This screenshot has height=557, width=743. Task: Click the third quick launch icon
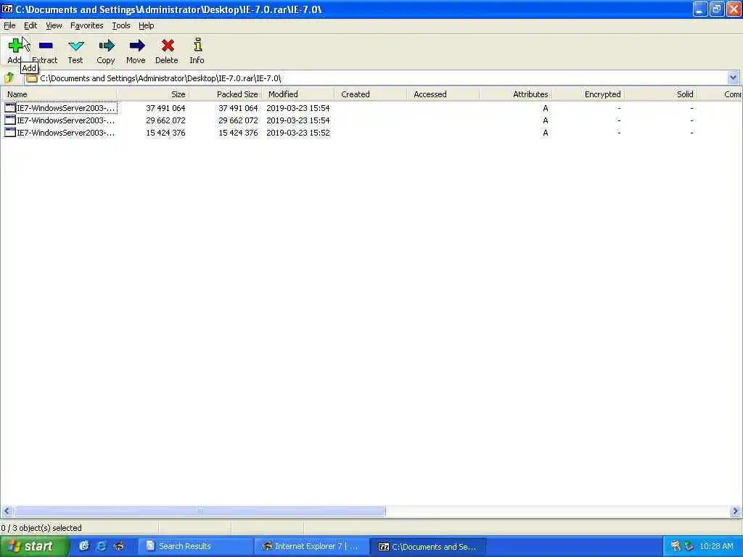click(118, 546)
